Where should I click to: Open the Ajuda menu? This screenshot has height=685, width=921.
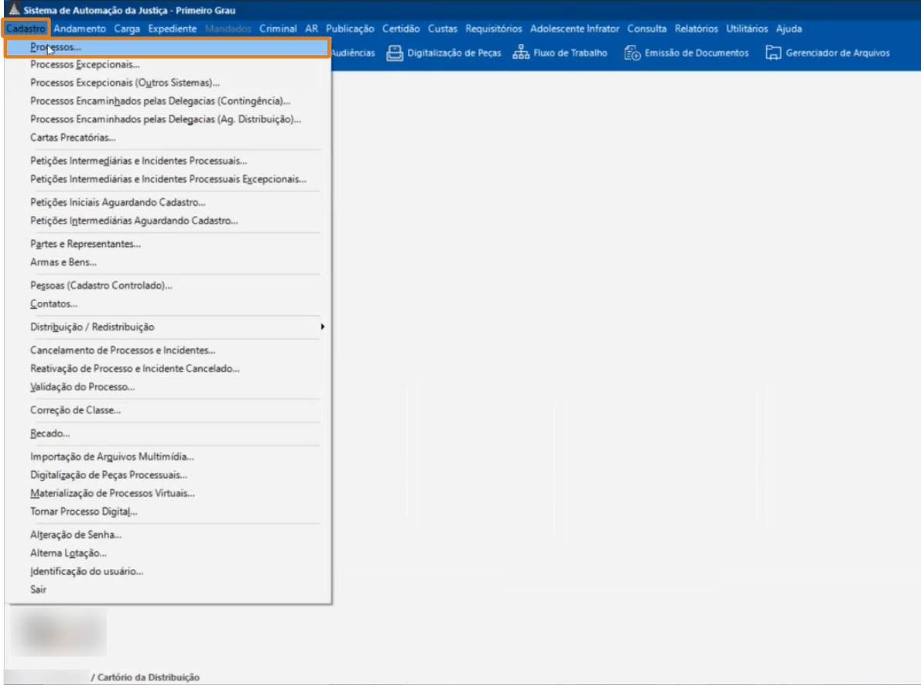coord(788,28)
